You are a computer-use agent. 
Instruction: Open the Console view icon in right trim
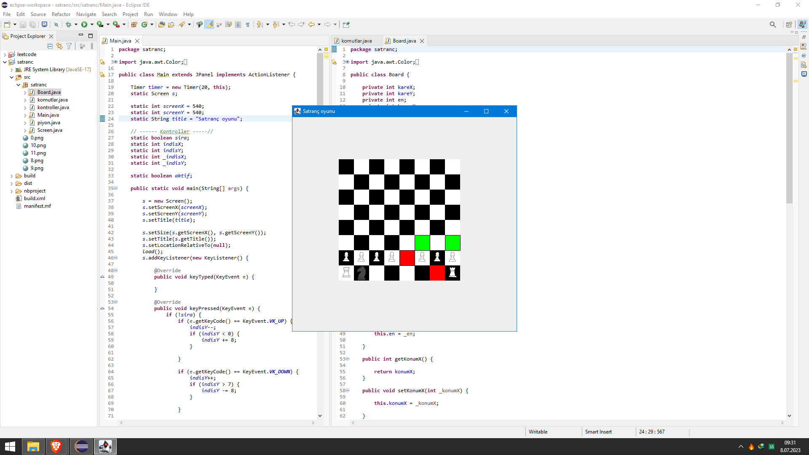pyautogui.click(x=804, y=74)
